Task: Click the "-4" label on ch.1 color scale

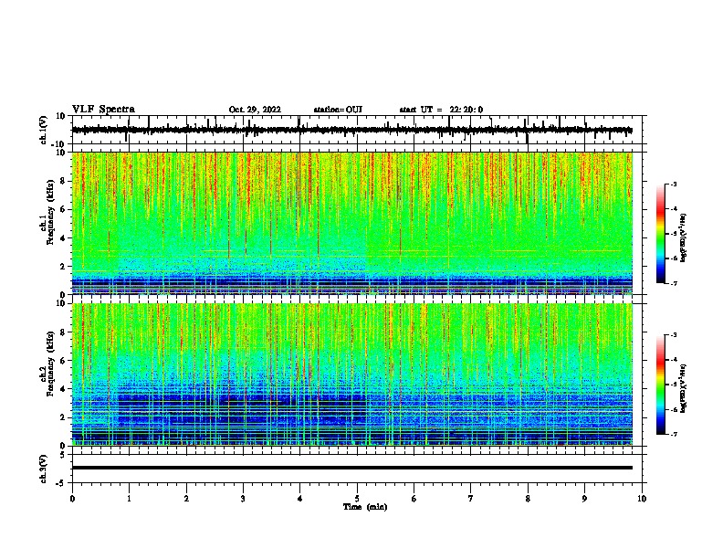Action: coord(673,209)
